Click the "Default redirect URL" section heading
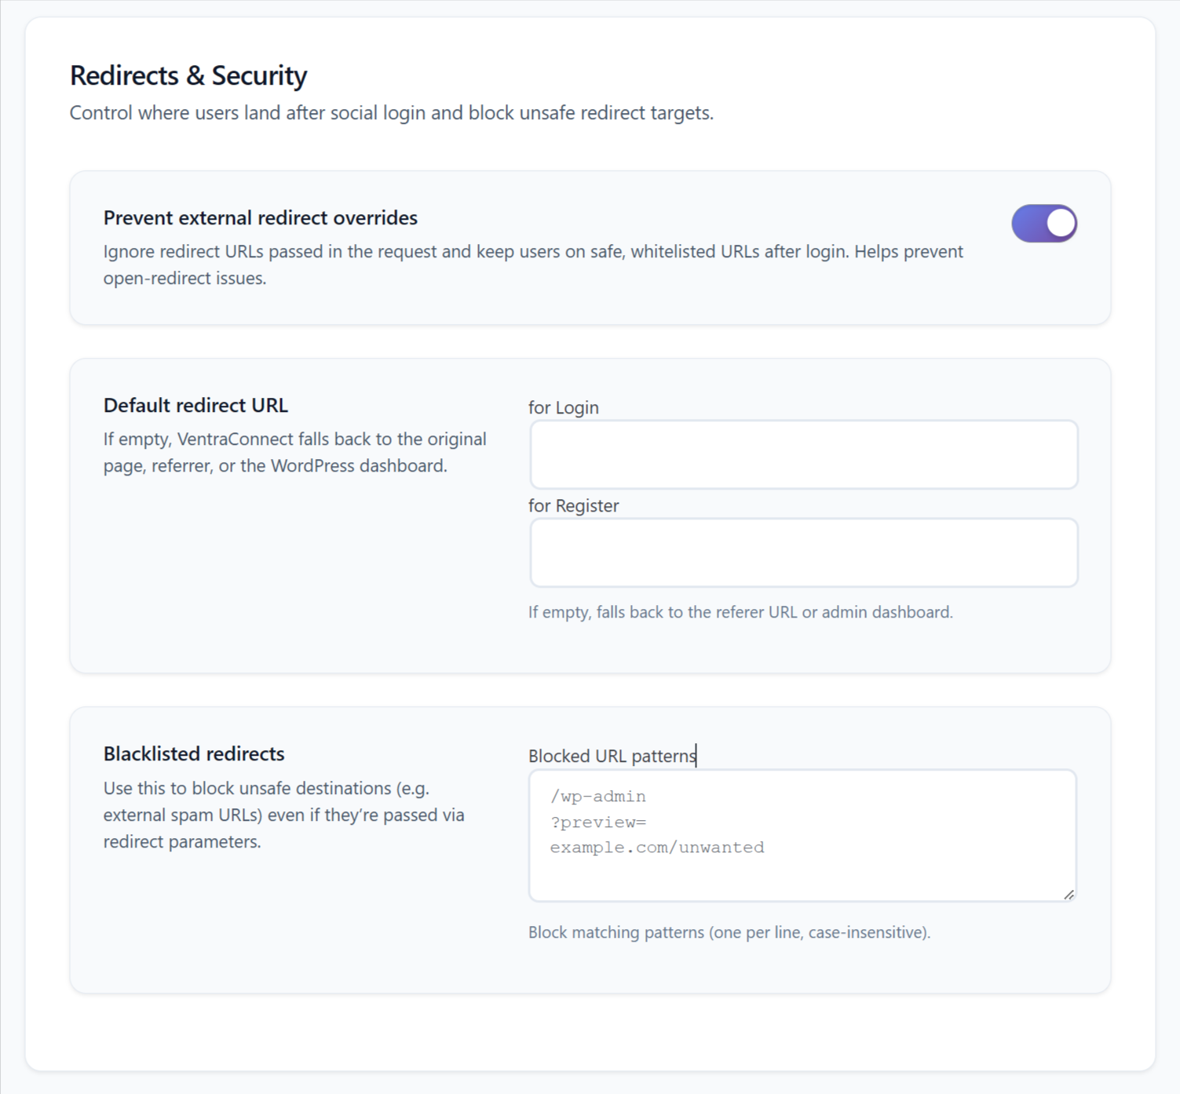Viewport: 1180px width, 1094px height. pyautogui.click(x=195, y=406)
